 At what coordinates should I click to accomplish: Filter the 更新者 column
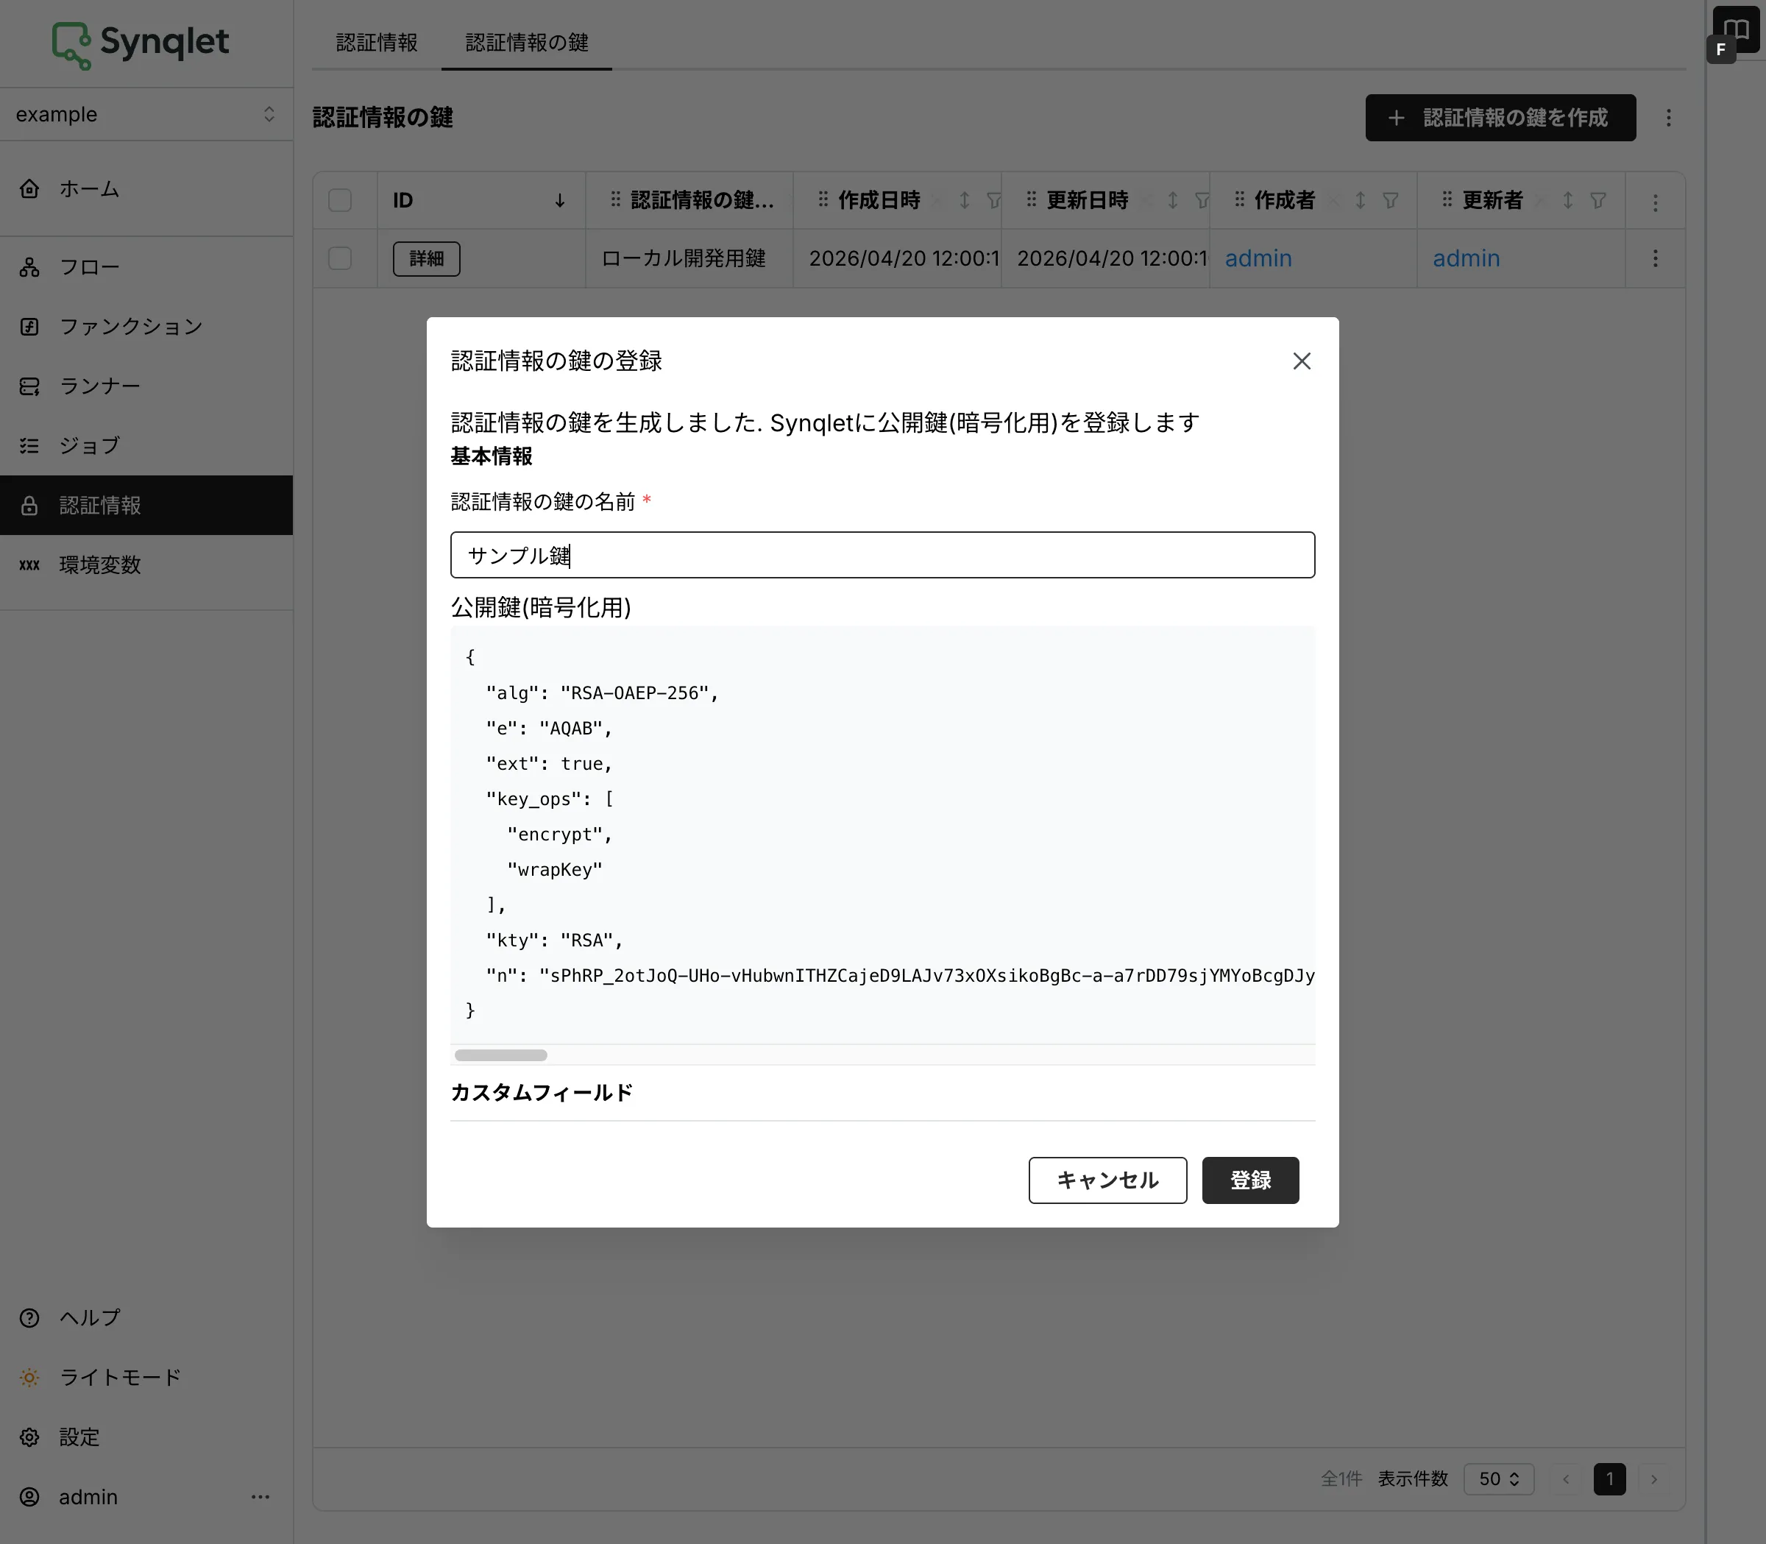1598,200
